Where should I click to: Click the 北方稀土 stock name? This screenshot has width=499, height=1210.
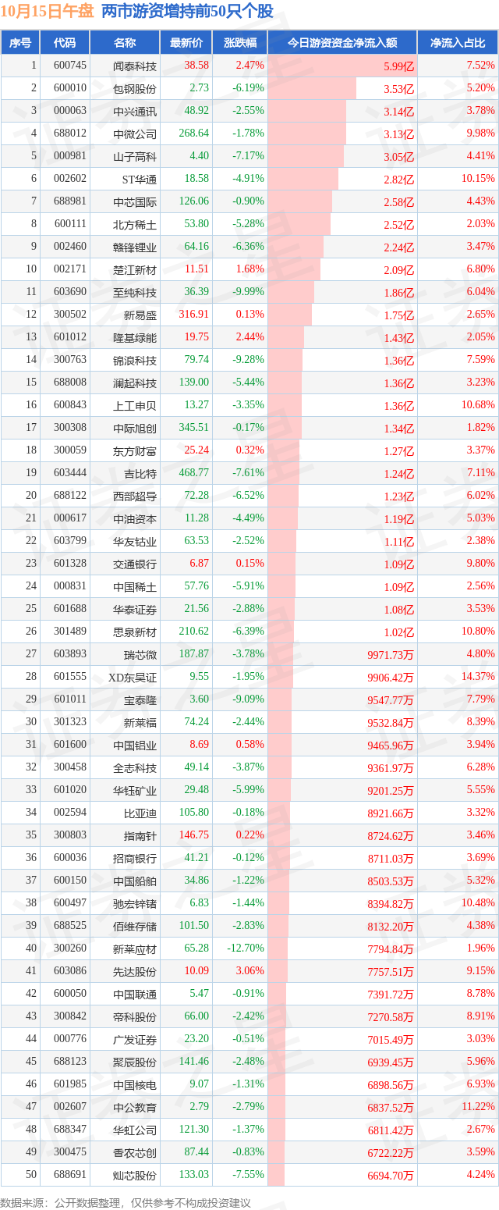[x=135, y=225]
